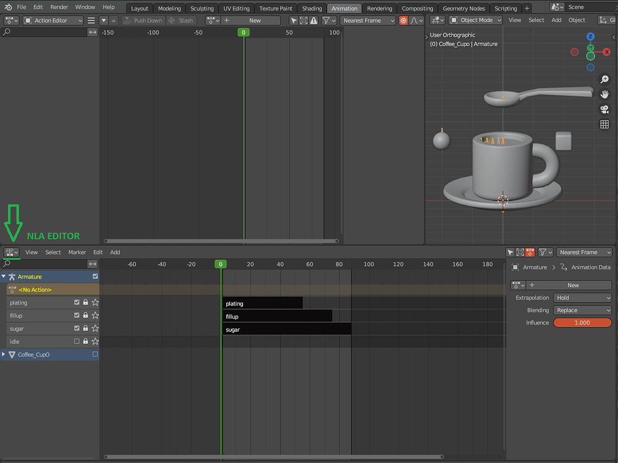
Task: Lock the plating track with its padlock icon
Action: [86, 302]
